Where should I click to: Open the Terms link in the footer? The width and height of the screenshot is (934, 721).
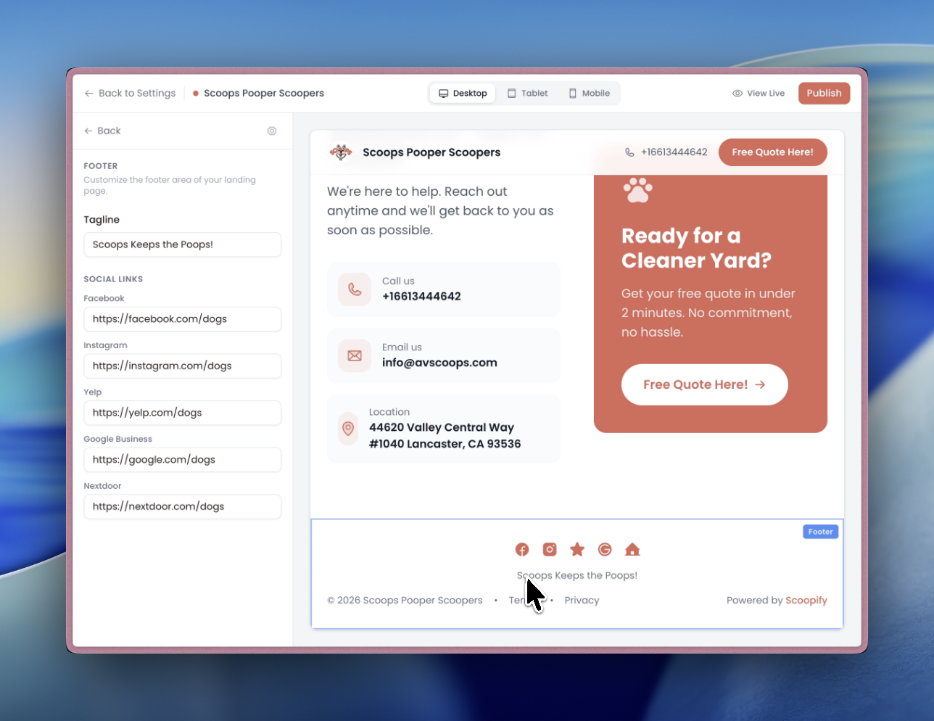pos(519,600)
